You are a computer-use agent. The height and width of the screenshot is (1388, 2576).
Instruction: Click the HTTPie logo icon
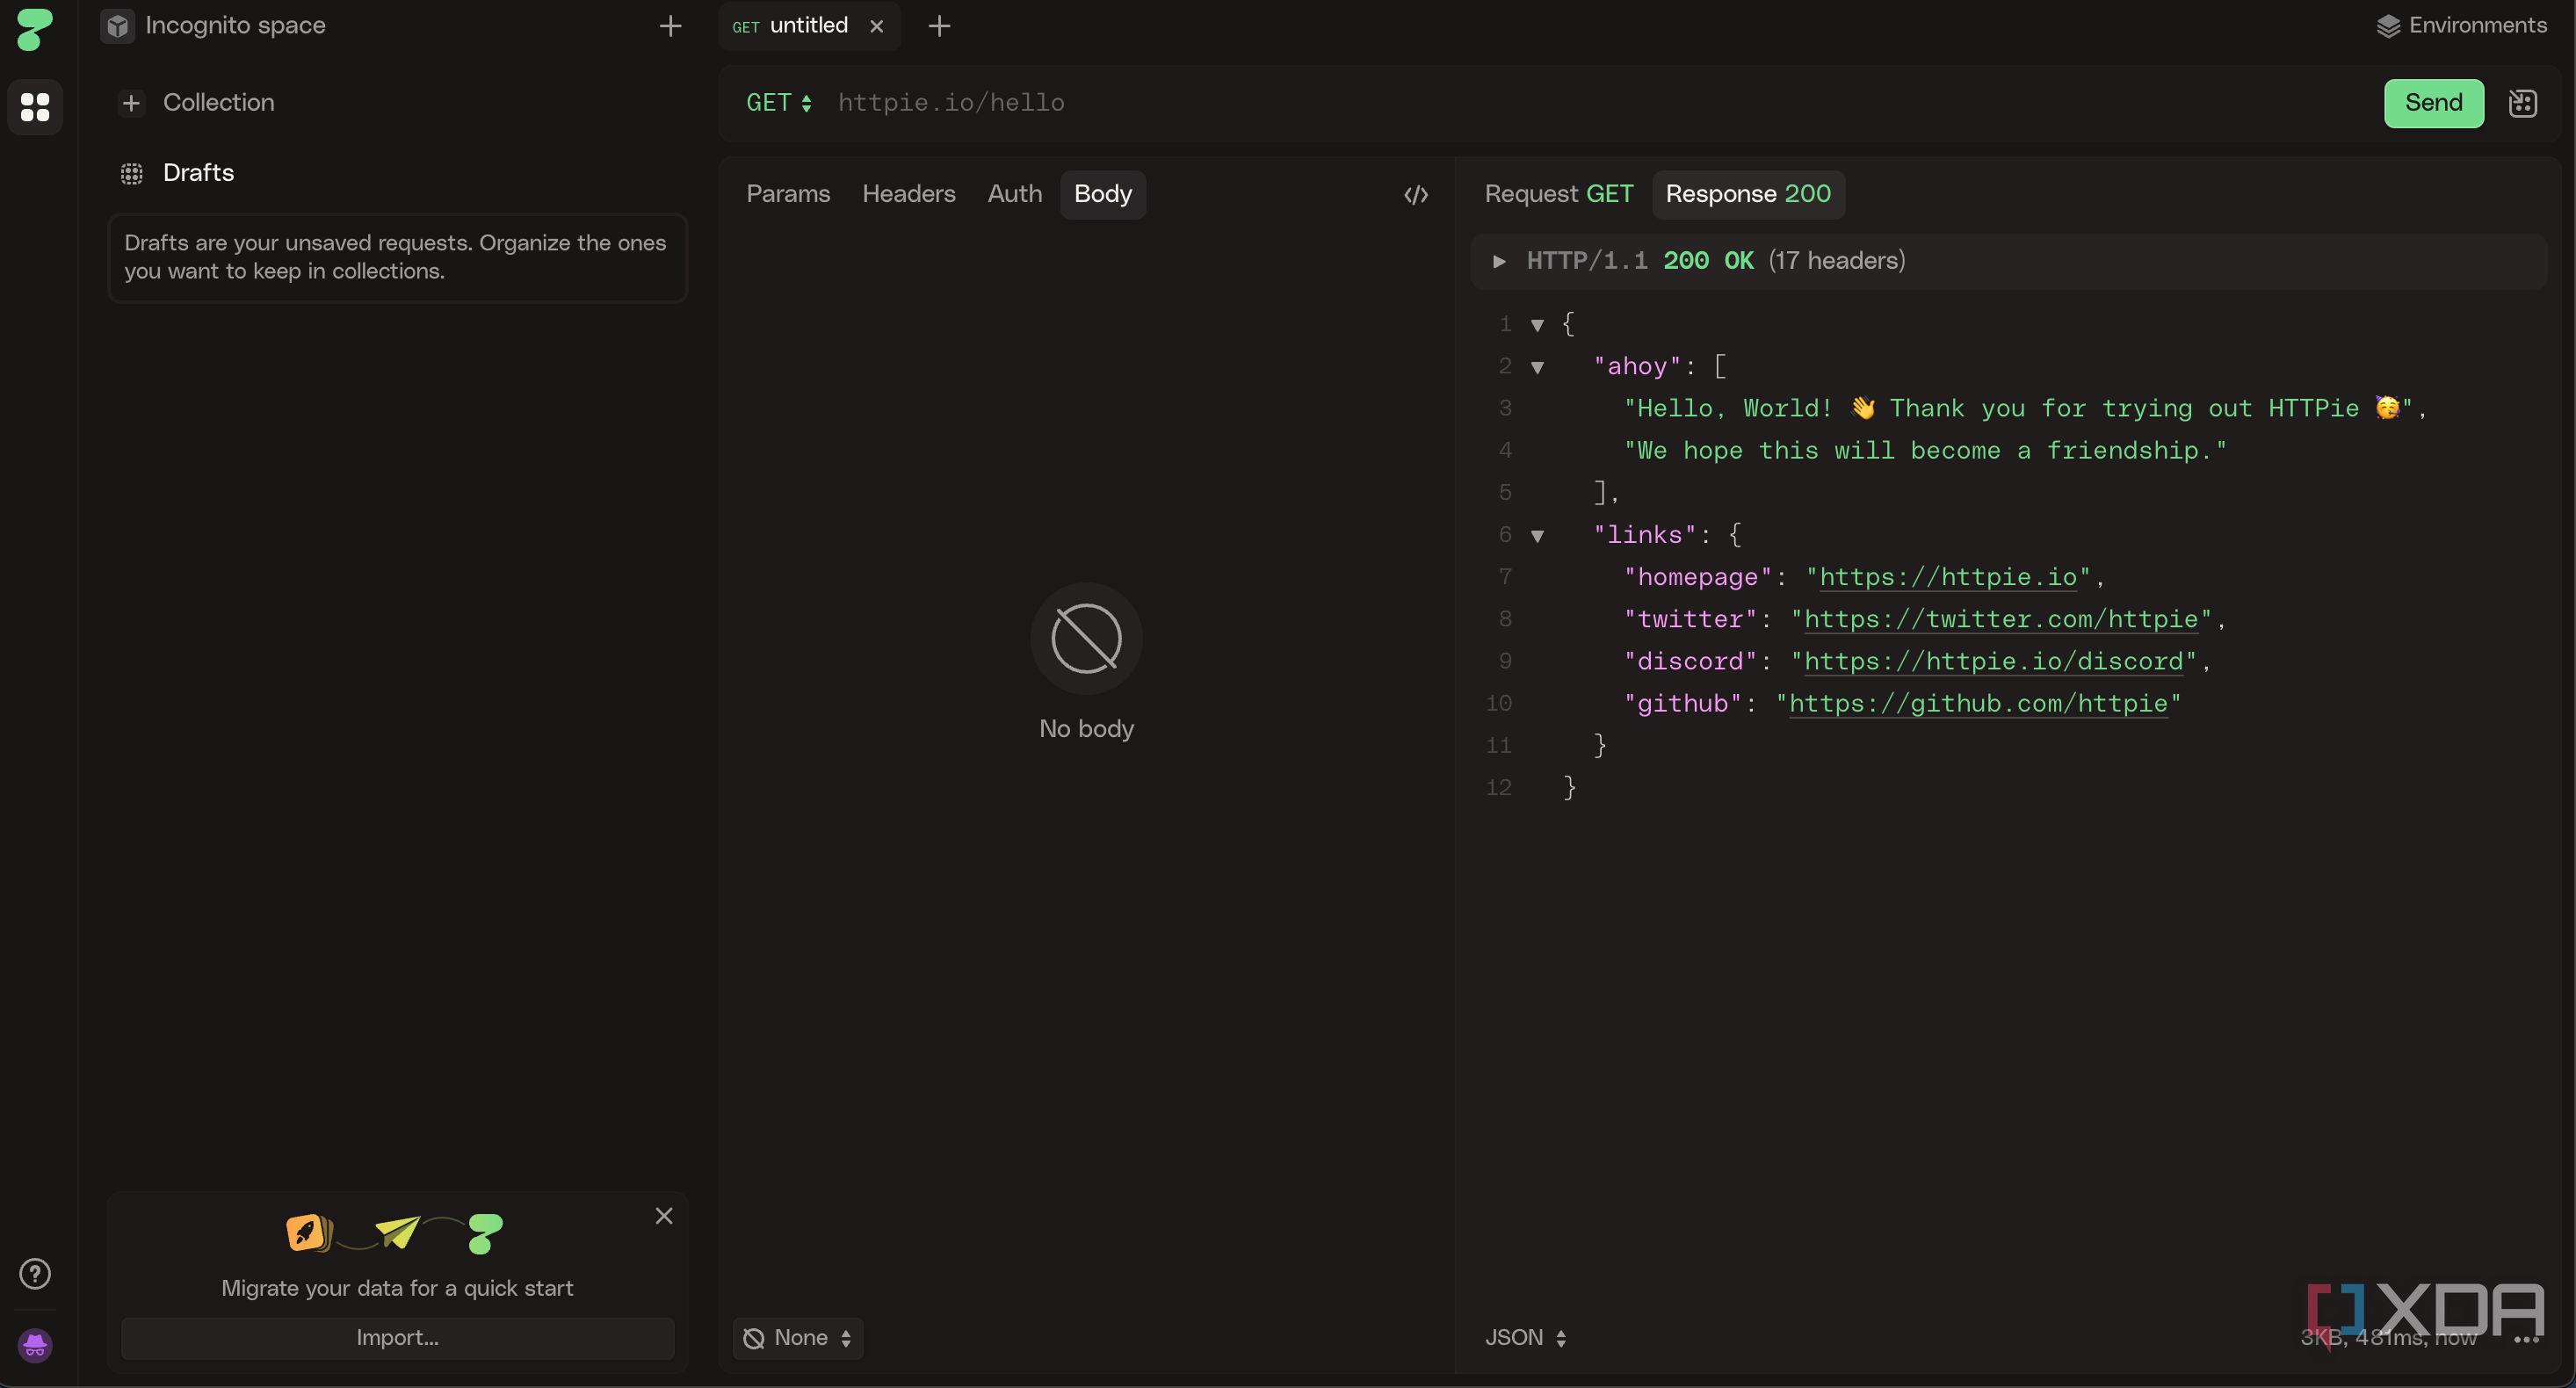(x=35, y=29)
